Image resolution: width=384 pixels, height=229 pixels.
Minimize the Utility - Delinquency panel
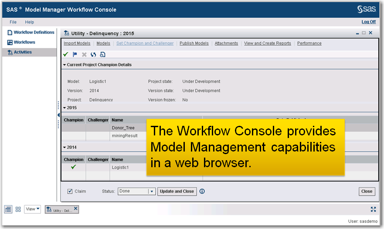tap(357, 33)
